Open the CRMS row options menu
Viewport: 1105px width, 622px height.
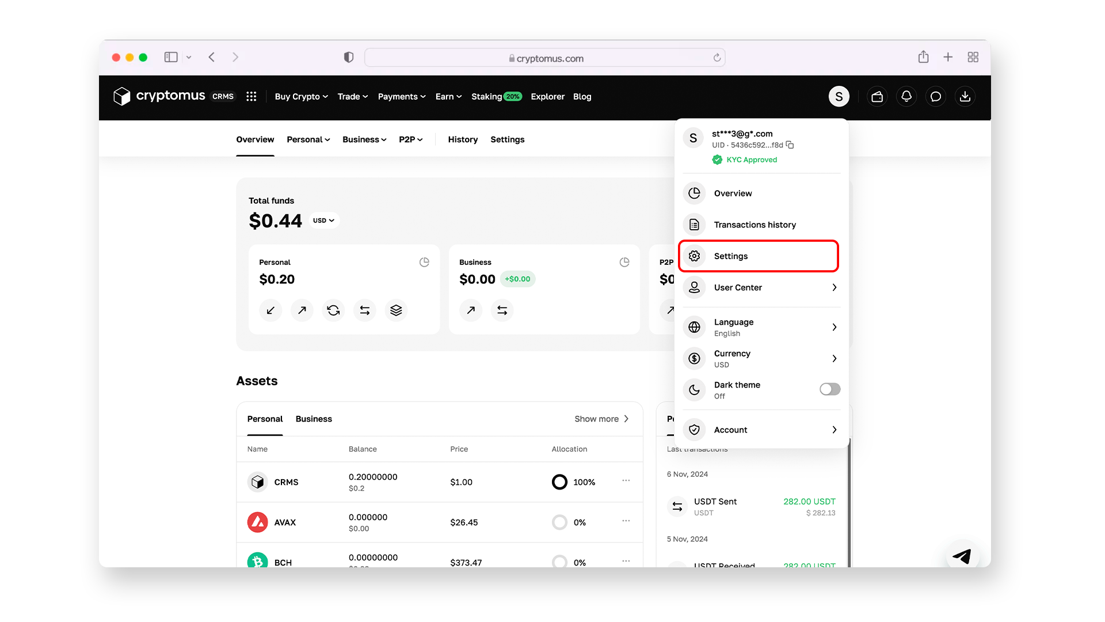click(626, 481)
